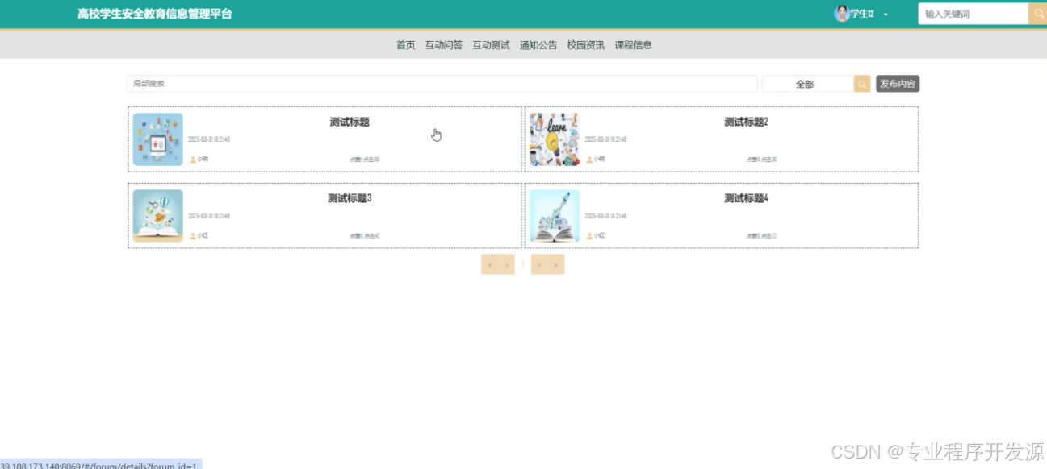Click the local search magnifier button
The image size is (1047, 469).
(862, 84)
